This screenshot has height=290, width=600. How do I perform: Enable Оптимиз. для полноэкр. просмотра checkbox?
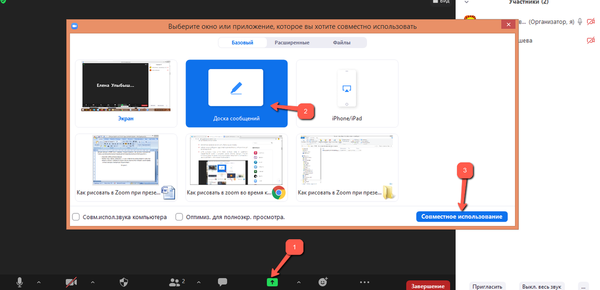point(178,217)
